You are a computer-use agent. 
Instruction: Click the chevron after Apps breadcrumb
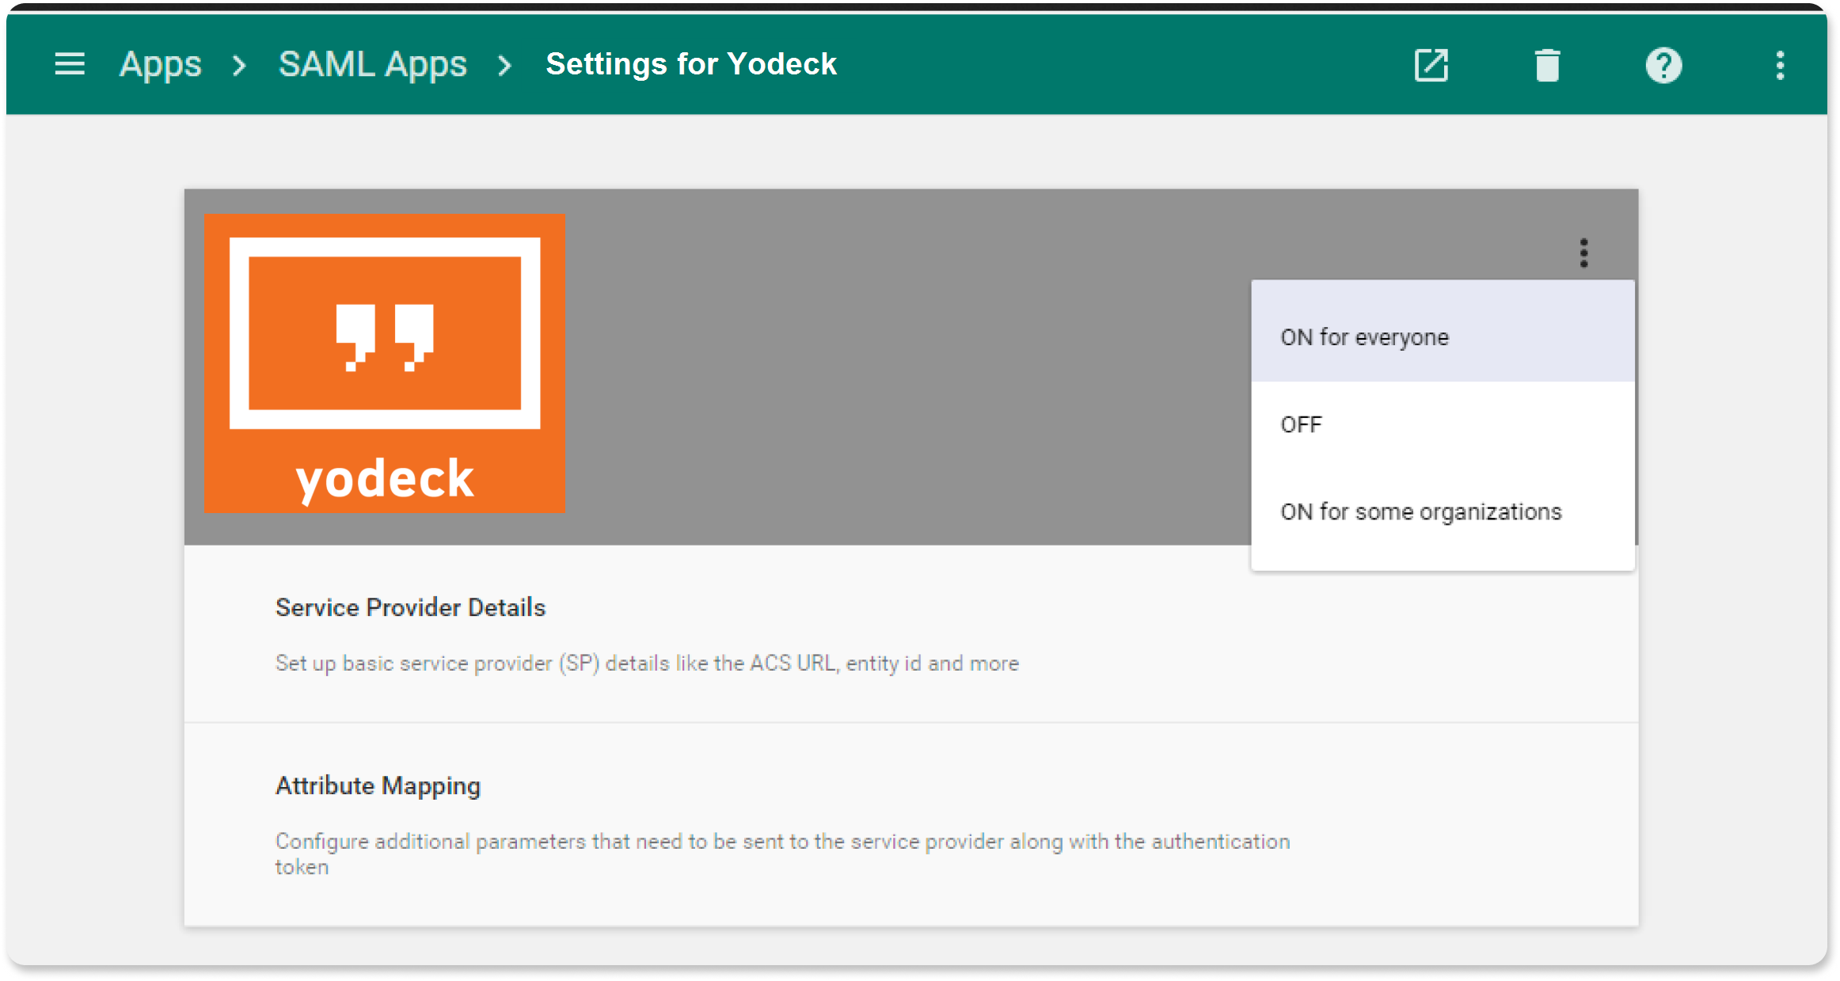(x=239, y=65)
